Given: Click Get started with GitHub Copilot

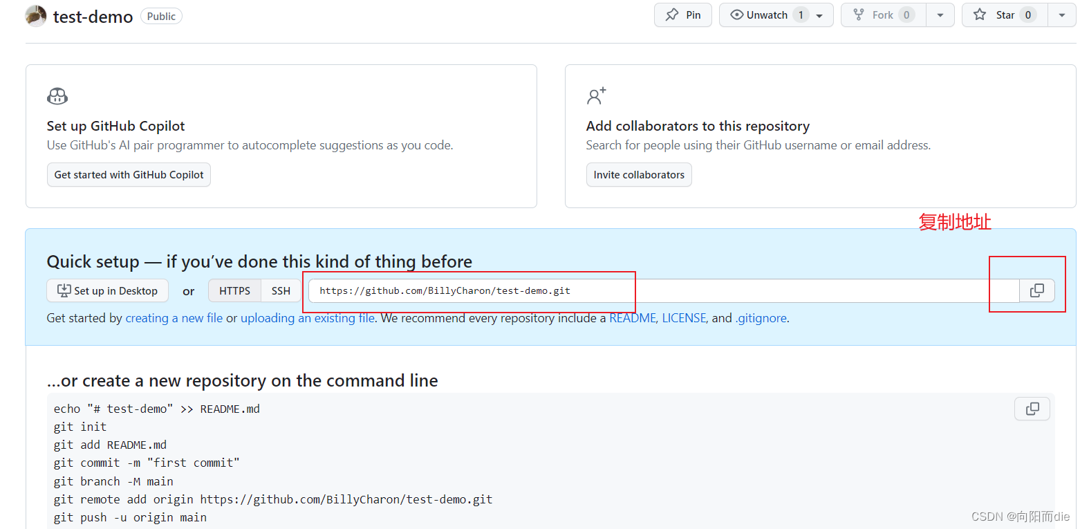Looking at the screenshot, I should pos(129,175).
